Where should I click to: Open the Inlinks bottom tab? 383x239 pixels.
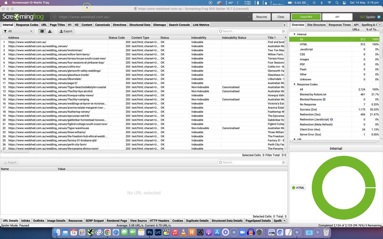(26, 221)
